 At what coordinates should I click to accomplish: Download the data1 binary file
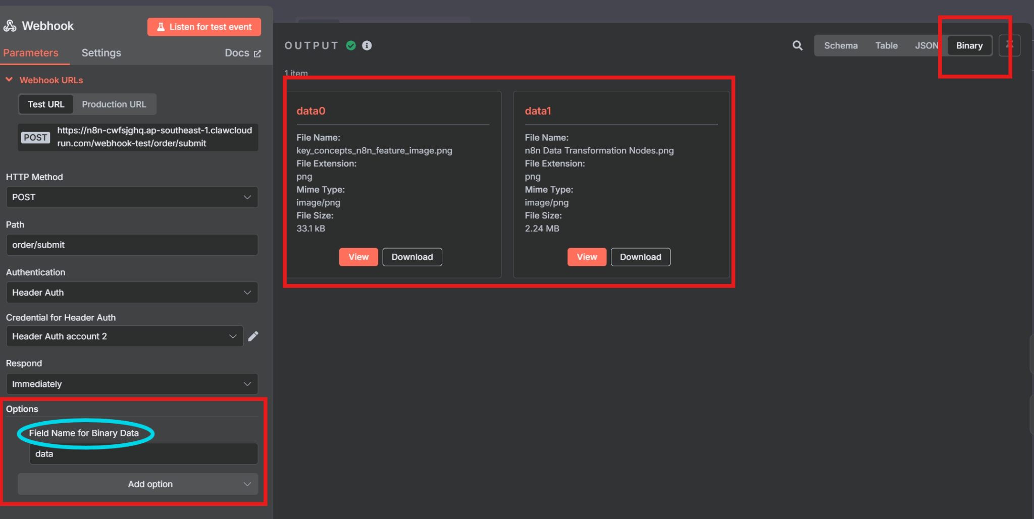tap(640, 257)
